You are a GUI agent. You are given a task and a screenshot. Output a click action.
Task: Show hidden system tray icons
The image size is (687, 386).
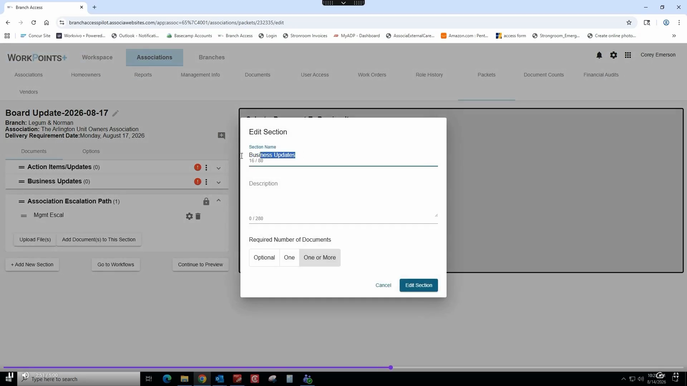point(623,379)
